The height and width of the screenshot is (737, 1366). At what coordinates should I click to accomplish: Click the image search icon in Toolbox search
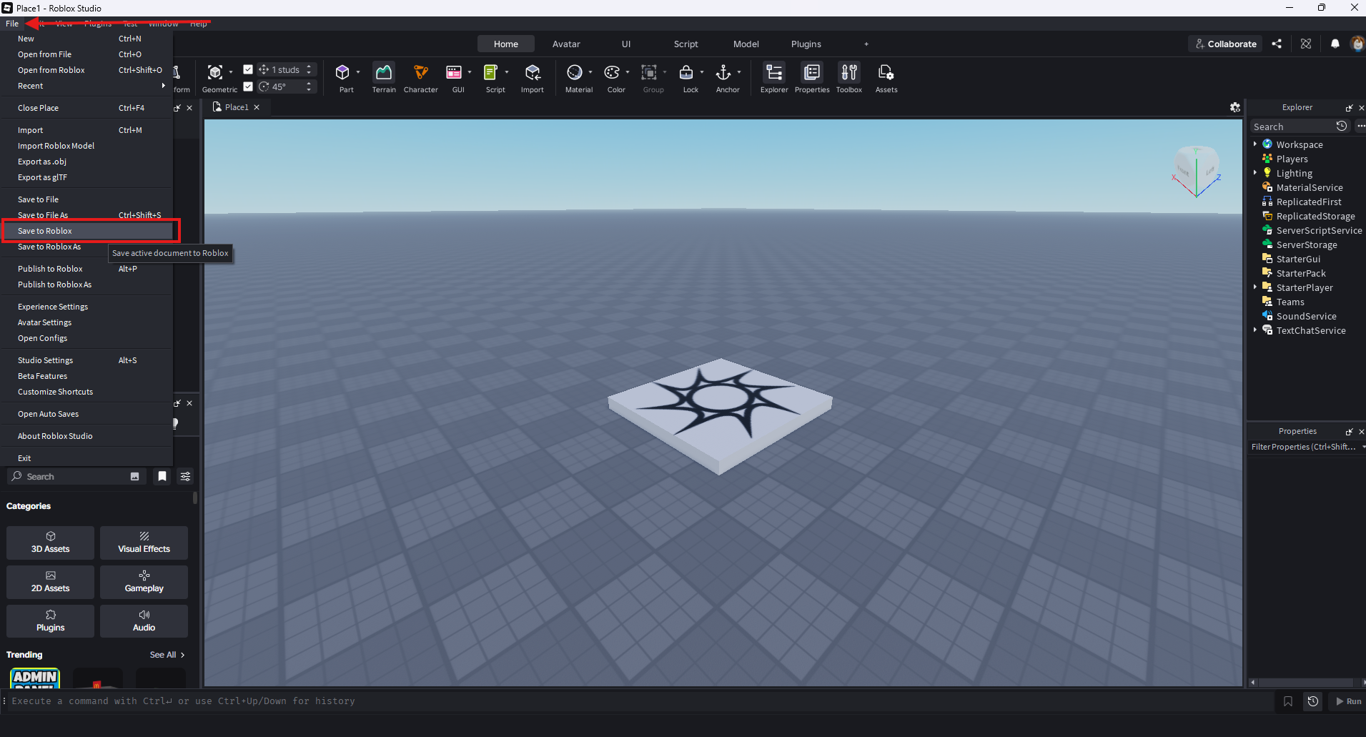coord(135,476)
